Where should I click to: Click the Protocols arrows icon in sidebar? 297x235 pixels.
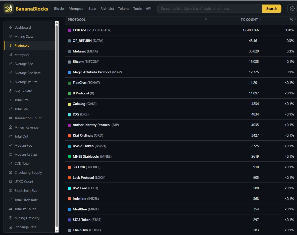[10, 45]
